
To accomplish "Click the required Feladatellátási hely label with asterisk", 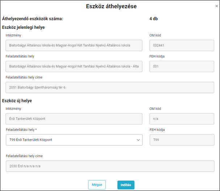I will point(21,130).
